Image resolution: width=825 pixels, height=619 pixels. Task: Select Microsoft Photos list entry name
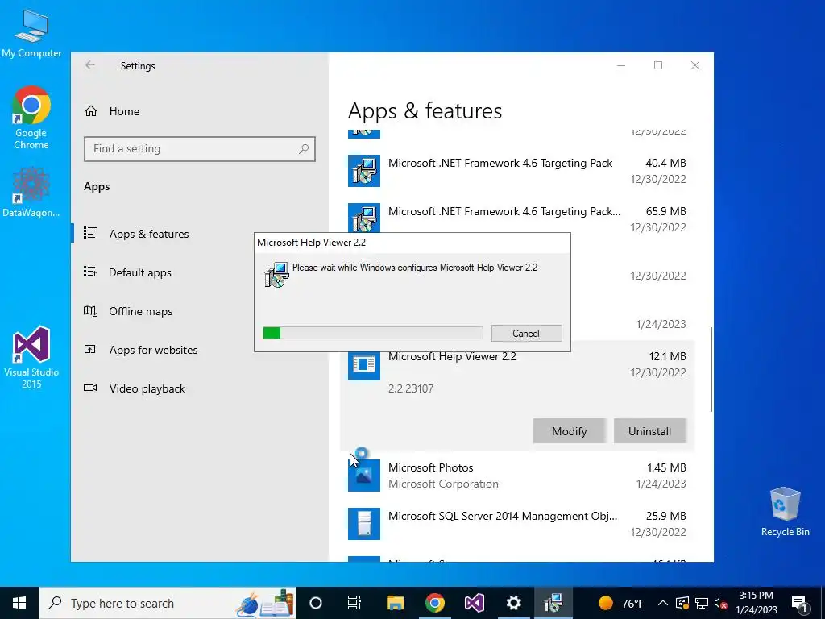tap(430, 467)
